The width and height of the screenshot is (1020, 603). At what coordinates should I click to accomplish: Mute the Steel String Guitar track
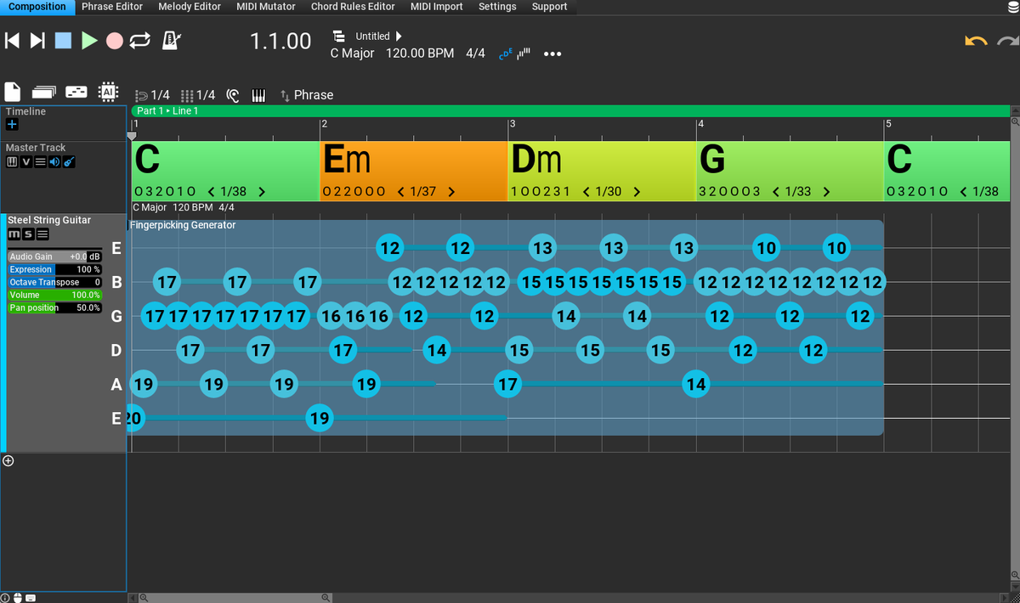13,234
